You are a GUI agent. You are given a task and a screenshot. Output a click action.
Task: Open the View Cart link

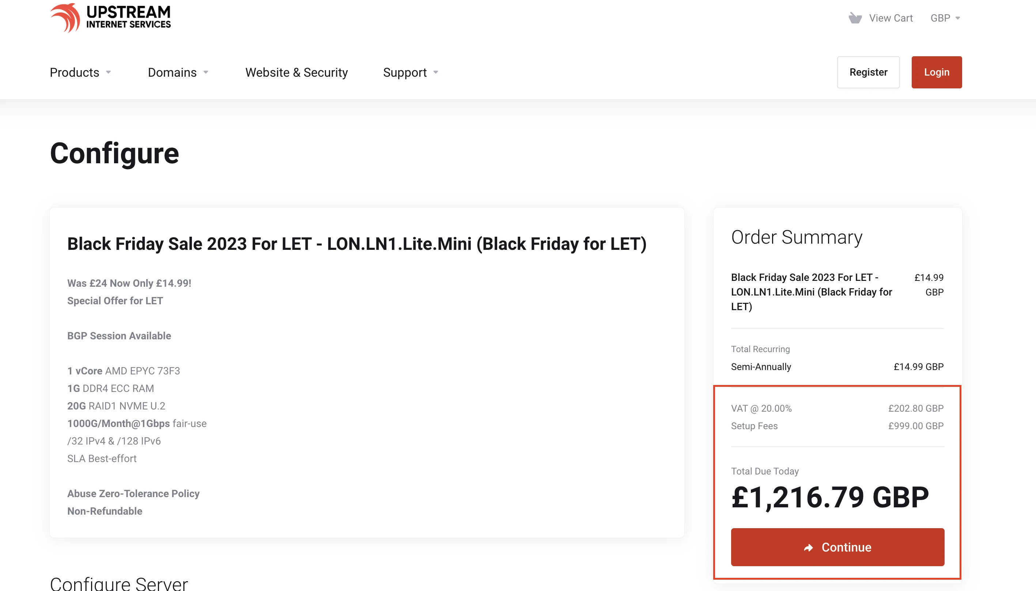point(891,18)
